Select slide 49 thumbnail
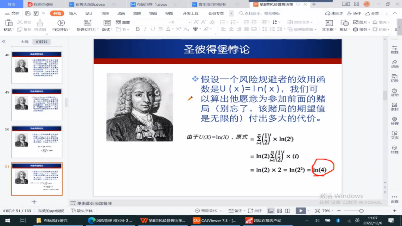This screenshot has height=226, width=402. (x=37, y=104)
